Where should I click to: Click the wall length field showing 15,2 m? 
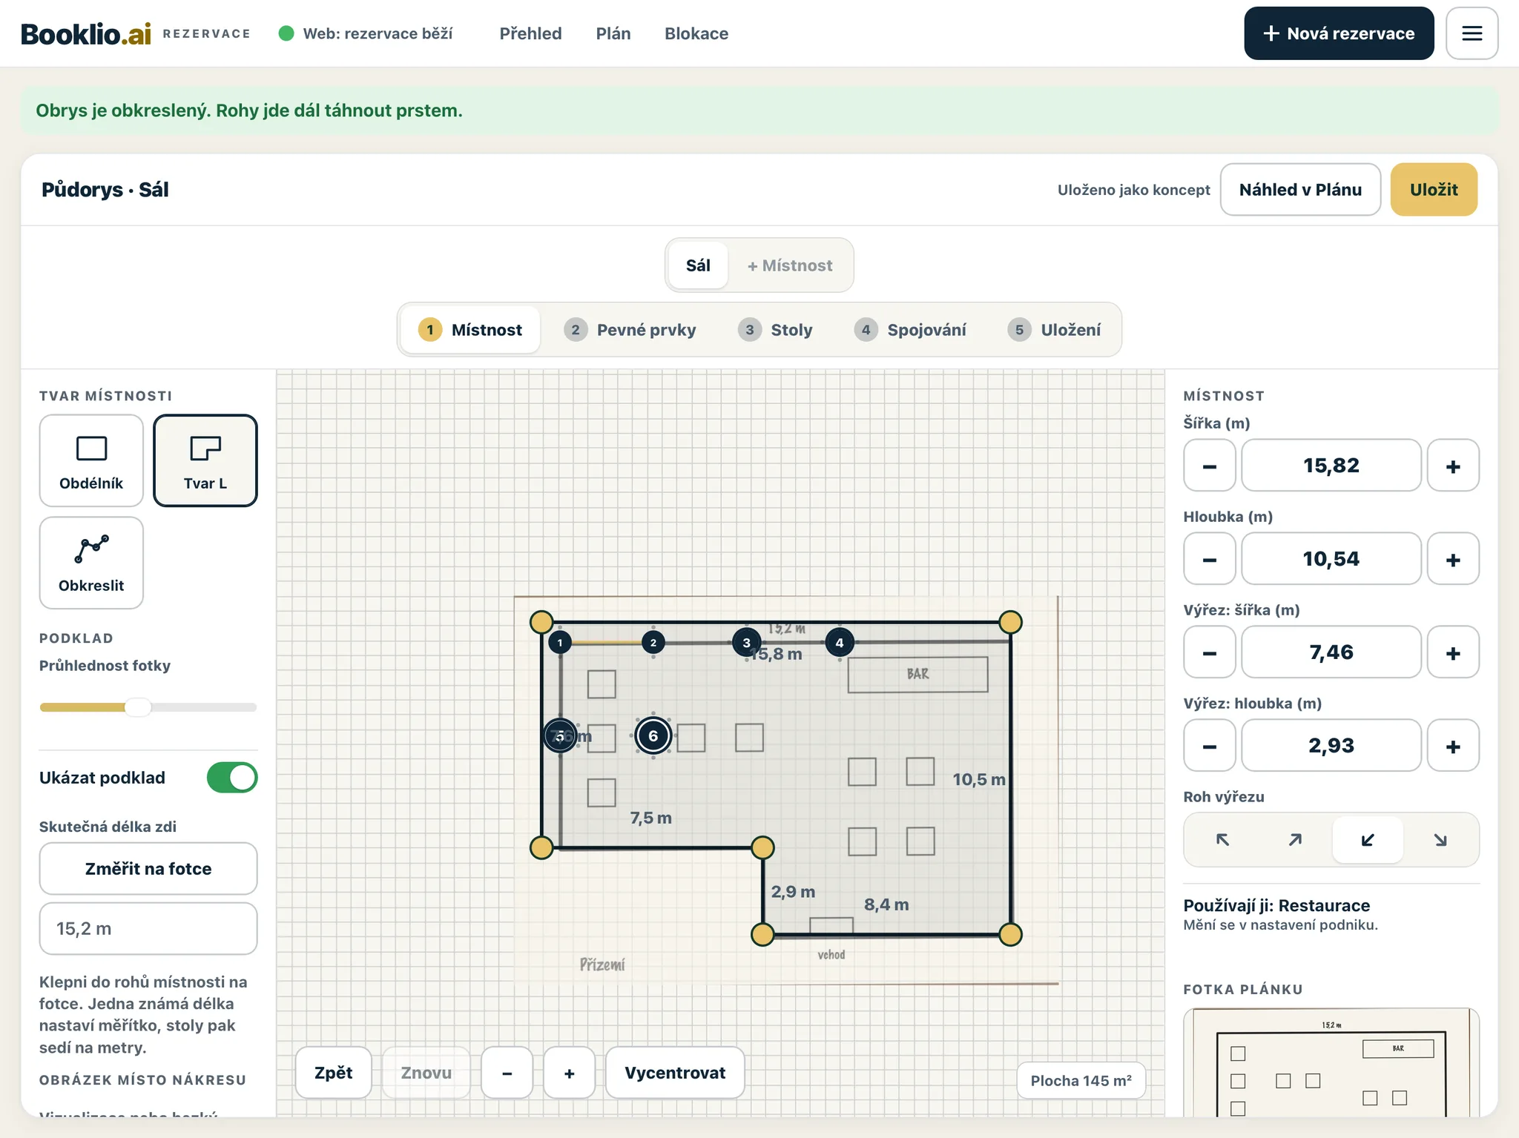pos(148,929)
